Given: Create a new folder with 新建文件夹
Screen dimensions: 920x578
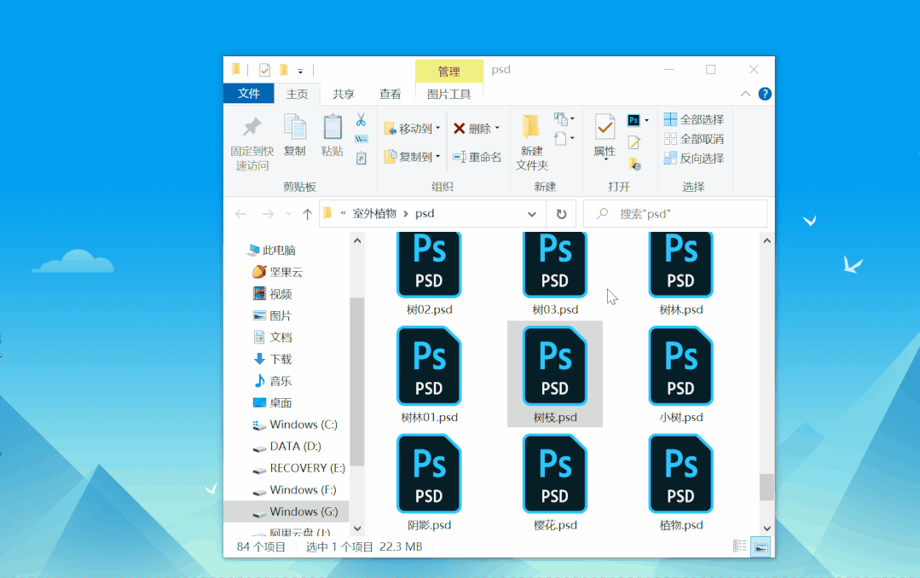Looking at the screenshot, I should click(531, 143).
